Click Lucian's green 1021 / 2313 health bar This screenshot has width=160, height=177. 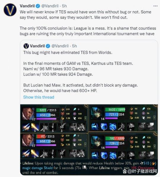point(48,110)
